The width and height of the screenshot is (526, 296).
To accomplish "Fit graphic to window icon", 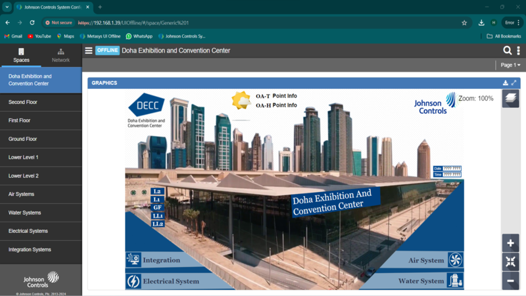I will coord(510,261).
